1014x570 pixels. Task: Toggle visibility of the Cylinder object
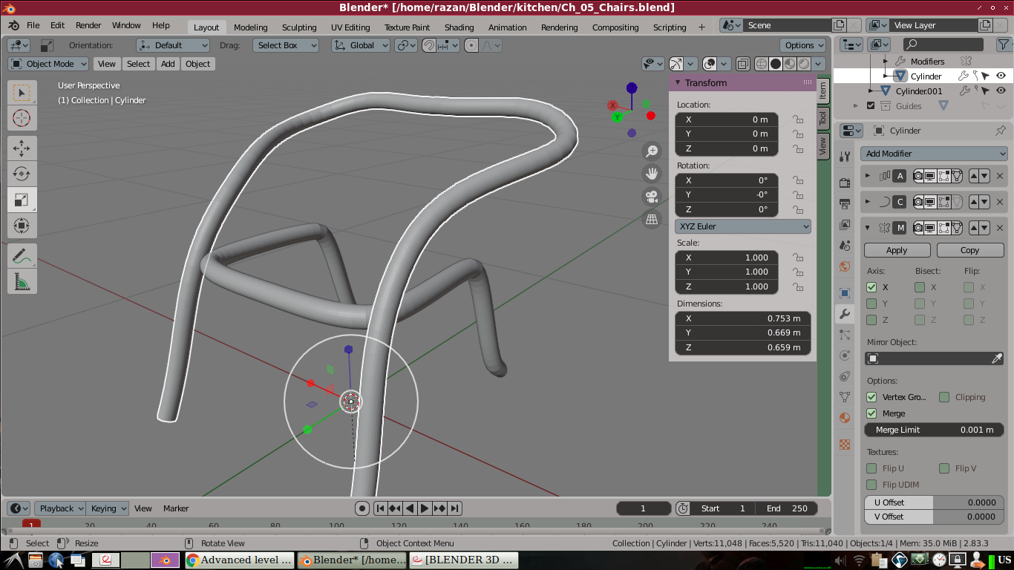(x=1001, y=76)
